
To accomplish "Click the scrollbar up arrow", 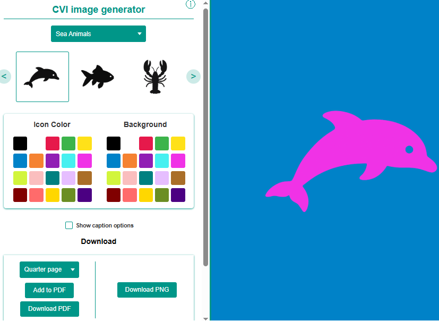I will tap(205, 3).
